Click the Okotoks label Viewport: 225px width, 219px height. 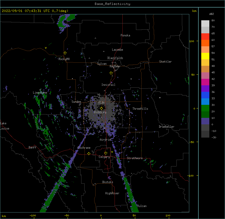108,182
